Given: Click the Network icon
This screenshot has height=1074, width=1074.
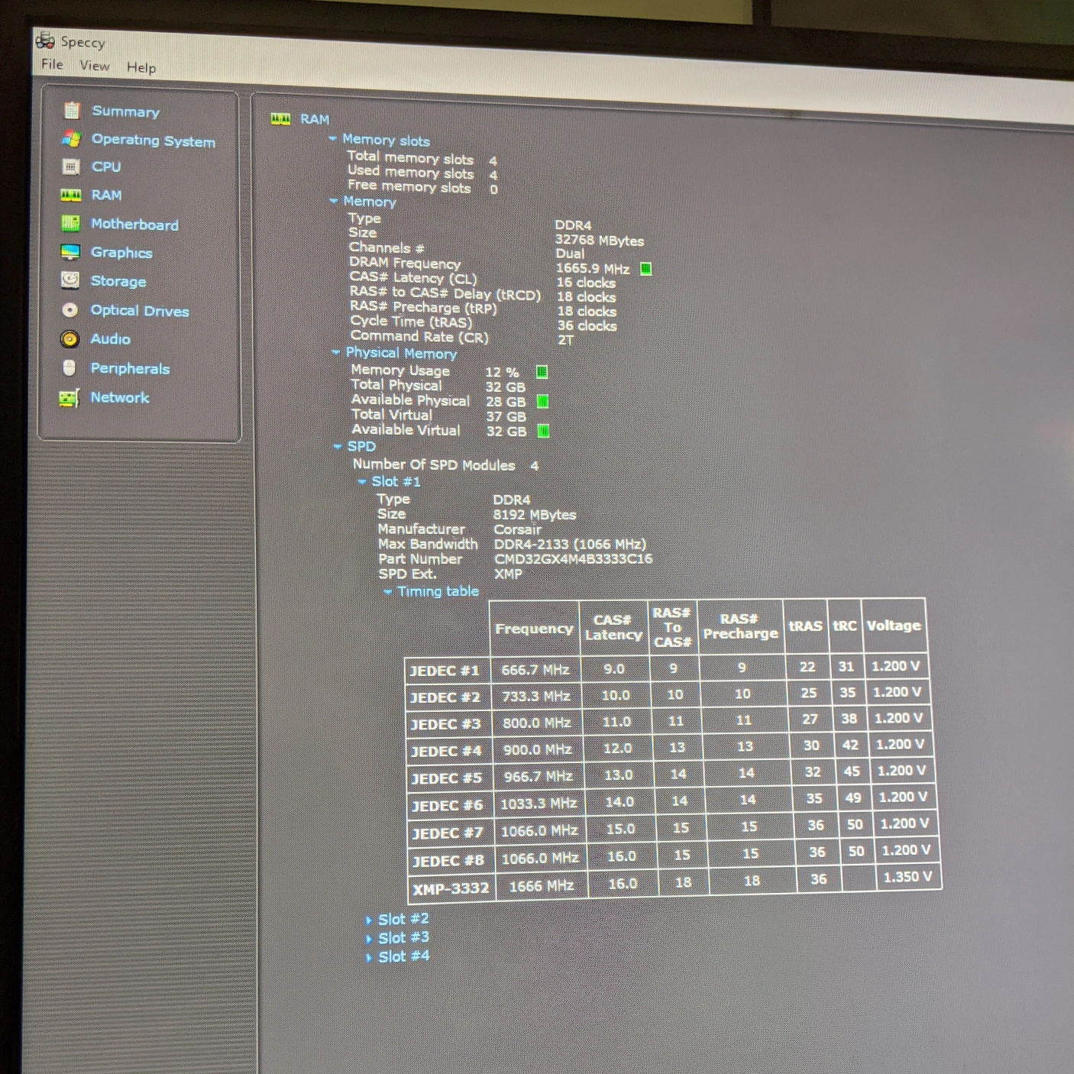Looking at the screenshot, I should click(x=69, y=398).
